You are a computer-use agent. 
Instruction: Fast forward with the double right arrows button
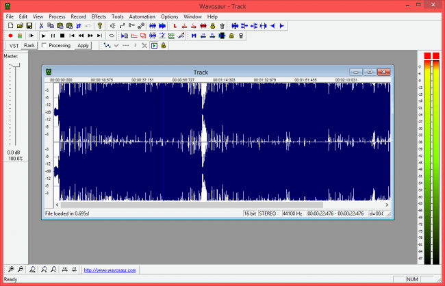click(90, 36)
